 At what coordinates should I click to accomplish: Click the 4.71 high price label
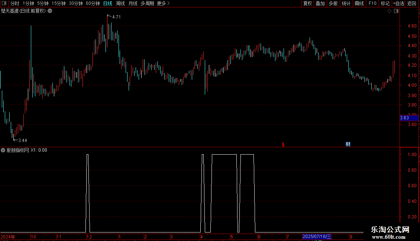(116, 17)
